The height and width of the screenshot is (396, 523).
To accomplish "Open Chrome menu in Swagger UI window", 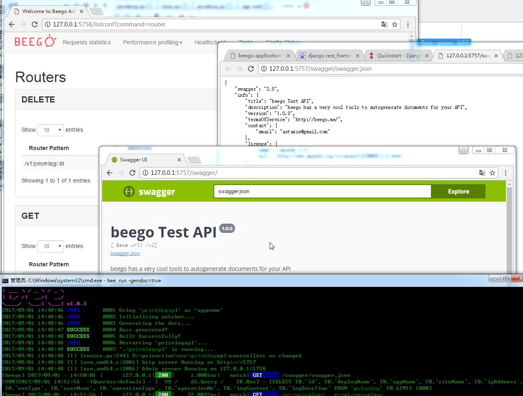I will point(505,173).
